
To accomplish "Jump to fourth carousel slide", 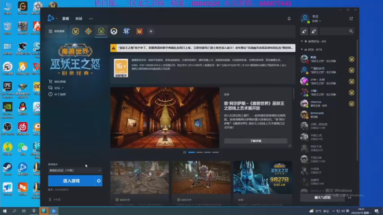I will coord(215,152).
